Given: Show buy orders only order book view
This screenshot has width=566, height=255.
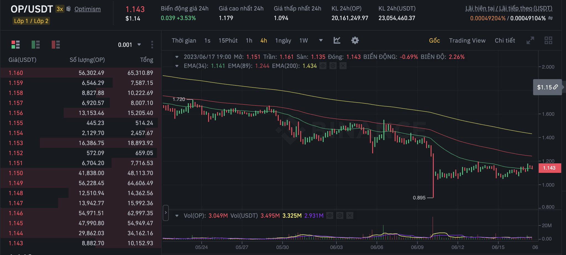Looking at the screenshot, I should point(36,44).
